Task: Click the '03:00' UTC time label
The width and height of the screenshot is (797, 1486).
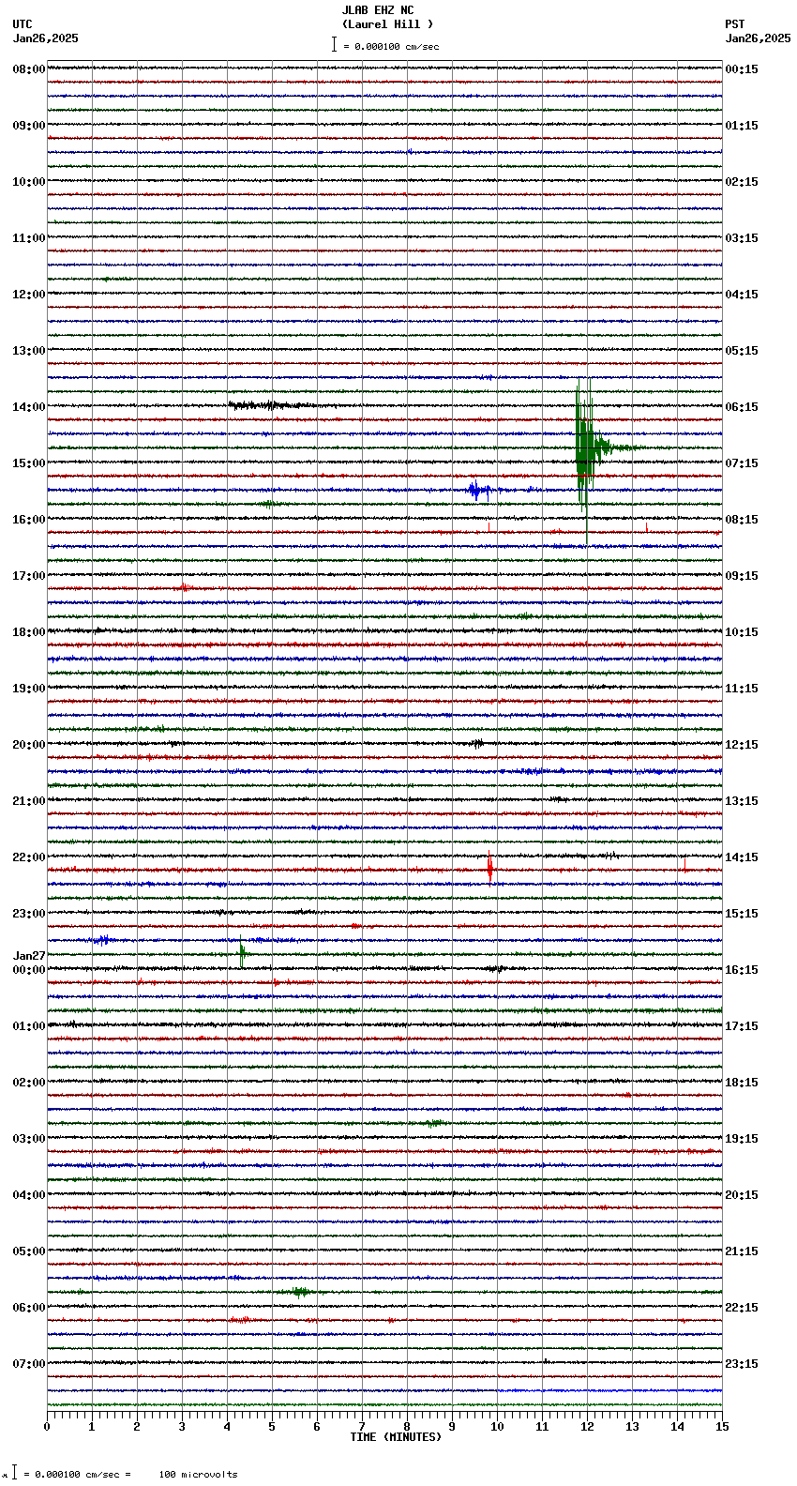Action: point(29,1139)
